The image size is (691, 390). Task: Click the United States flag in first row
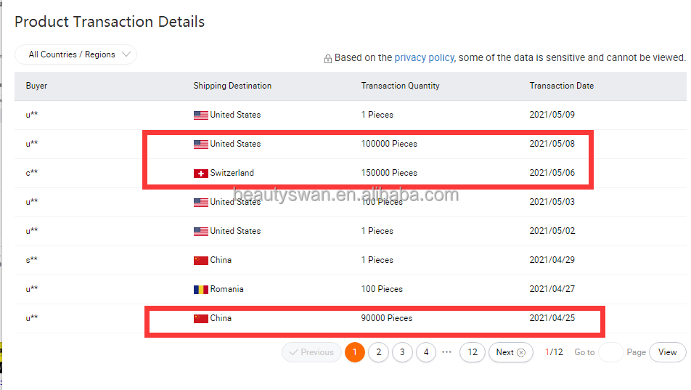point(201,115)
